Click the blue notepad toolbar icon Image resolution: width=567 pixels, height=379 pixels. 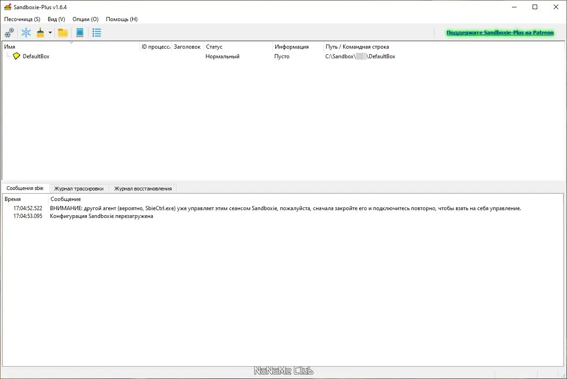click(x=80, y=33)
